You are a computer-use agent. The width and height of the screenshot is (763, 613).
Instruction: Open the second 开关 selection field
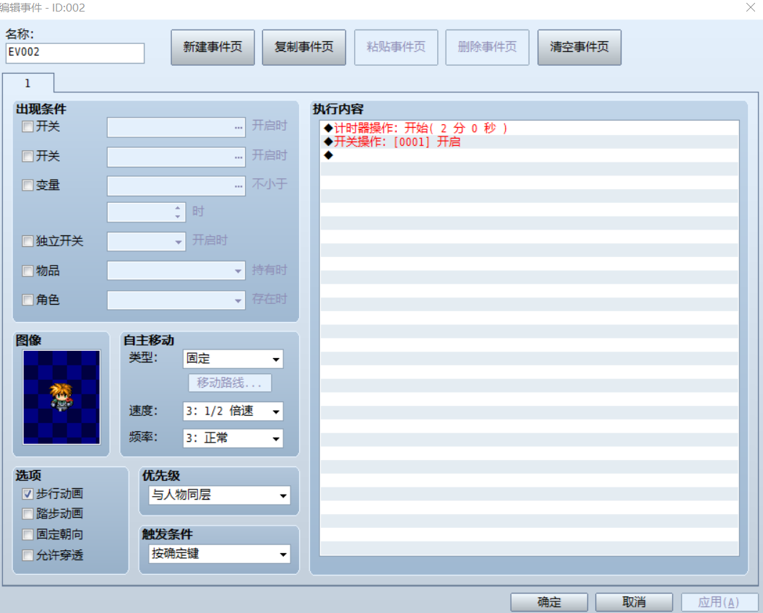tap(176, 157)
